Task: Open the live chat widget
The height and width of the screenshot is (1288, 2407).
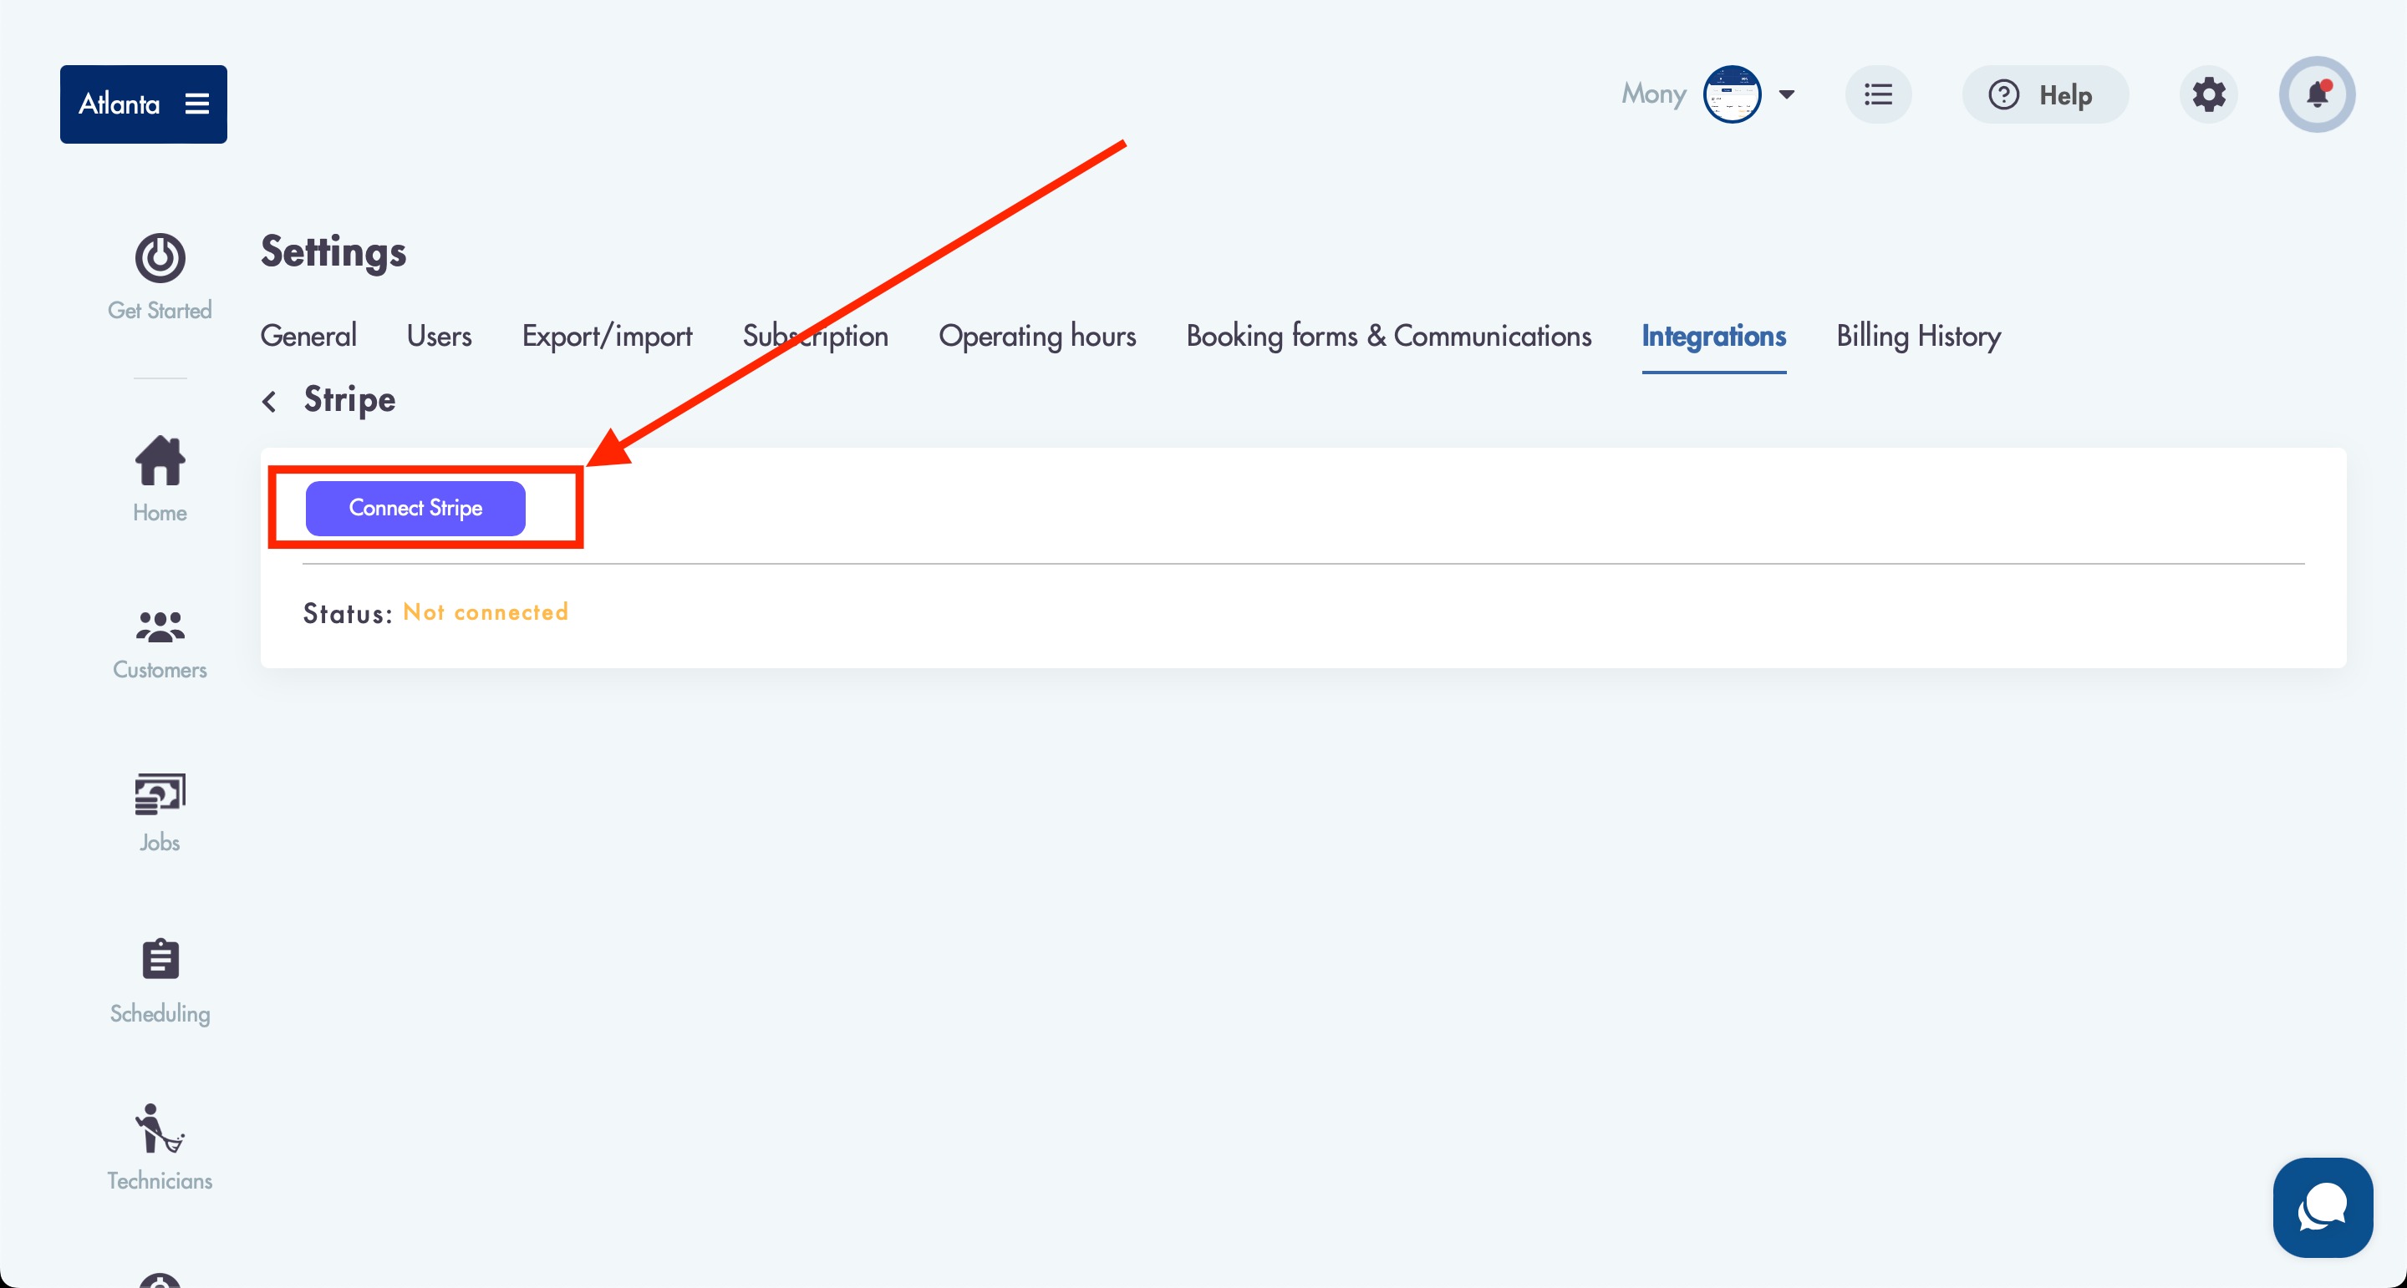Action: pyautogui.click(x=2322, y=1208)
